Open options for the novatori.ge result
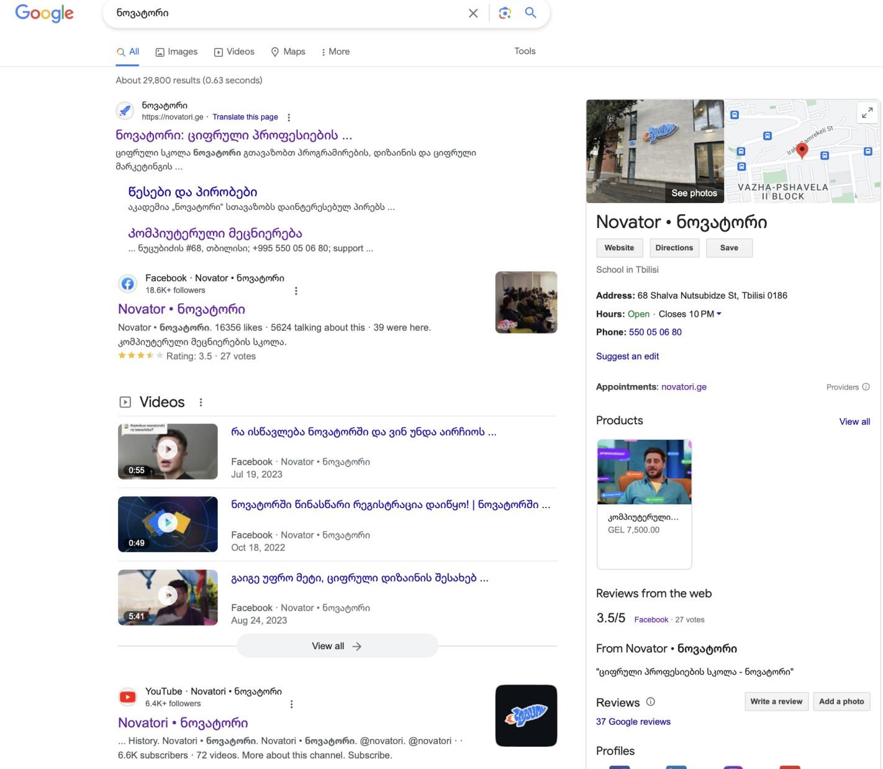The image size is (883, 769). tap(289, 117)
